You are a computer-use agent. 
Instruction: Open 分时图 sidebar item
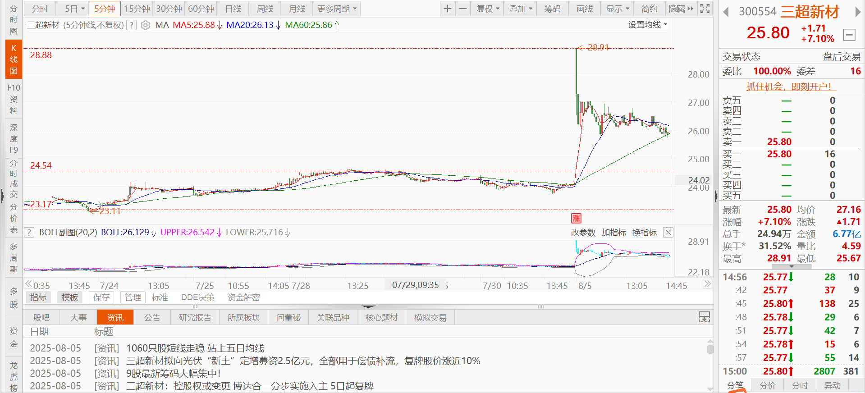14,20
